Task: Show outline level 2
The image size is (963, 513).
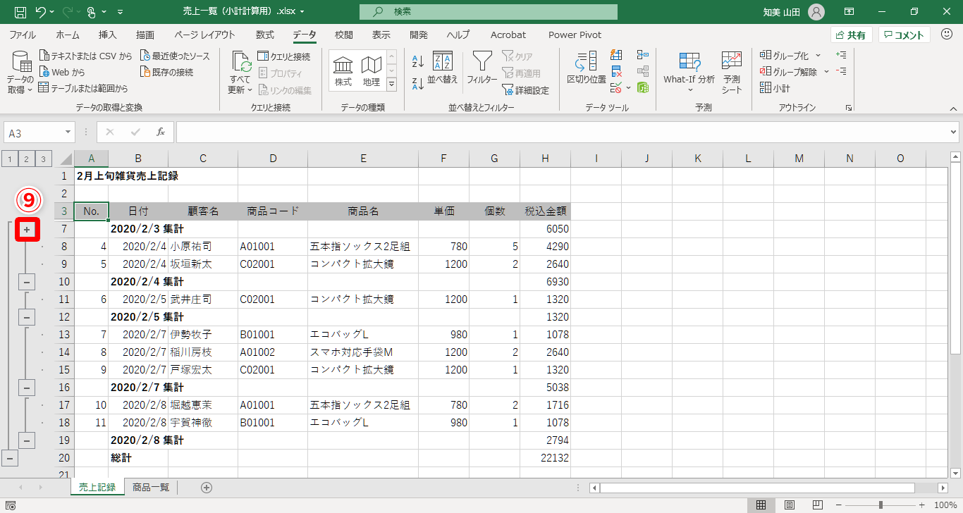Action: [27, 159]
